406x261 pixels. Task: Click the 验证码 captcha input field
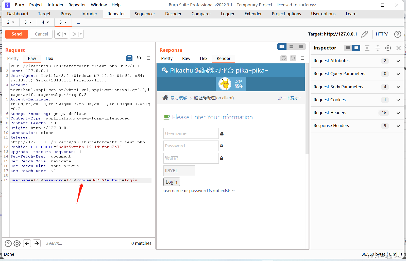pyautogui.click(x=191, y=158)
